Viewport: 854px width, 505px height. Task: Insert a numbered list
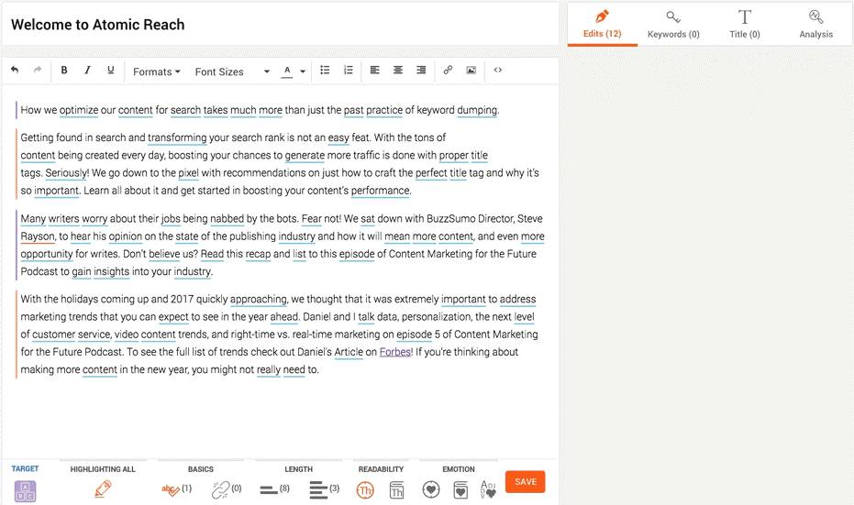click(348, 70)
